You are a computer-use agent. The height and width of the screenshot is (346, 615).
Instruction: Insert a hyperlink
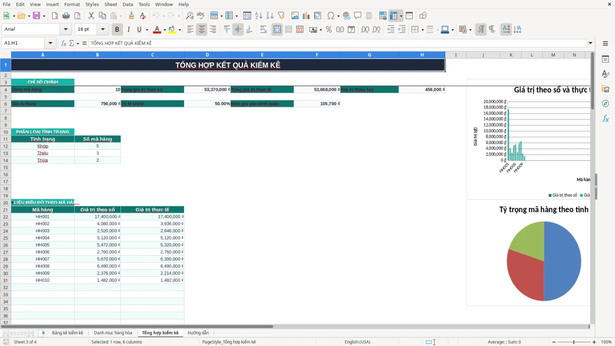[346, 16]
